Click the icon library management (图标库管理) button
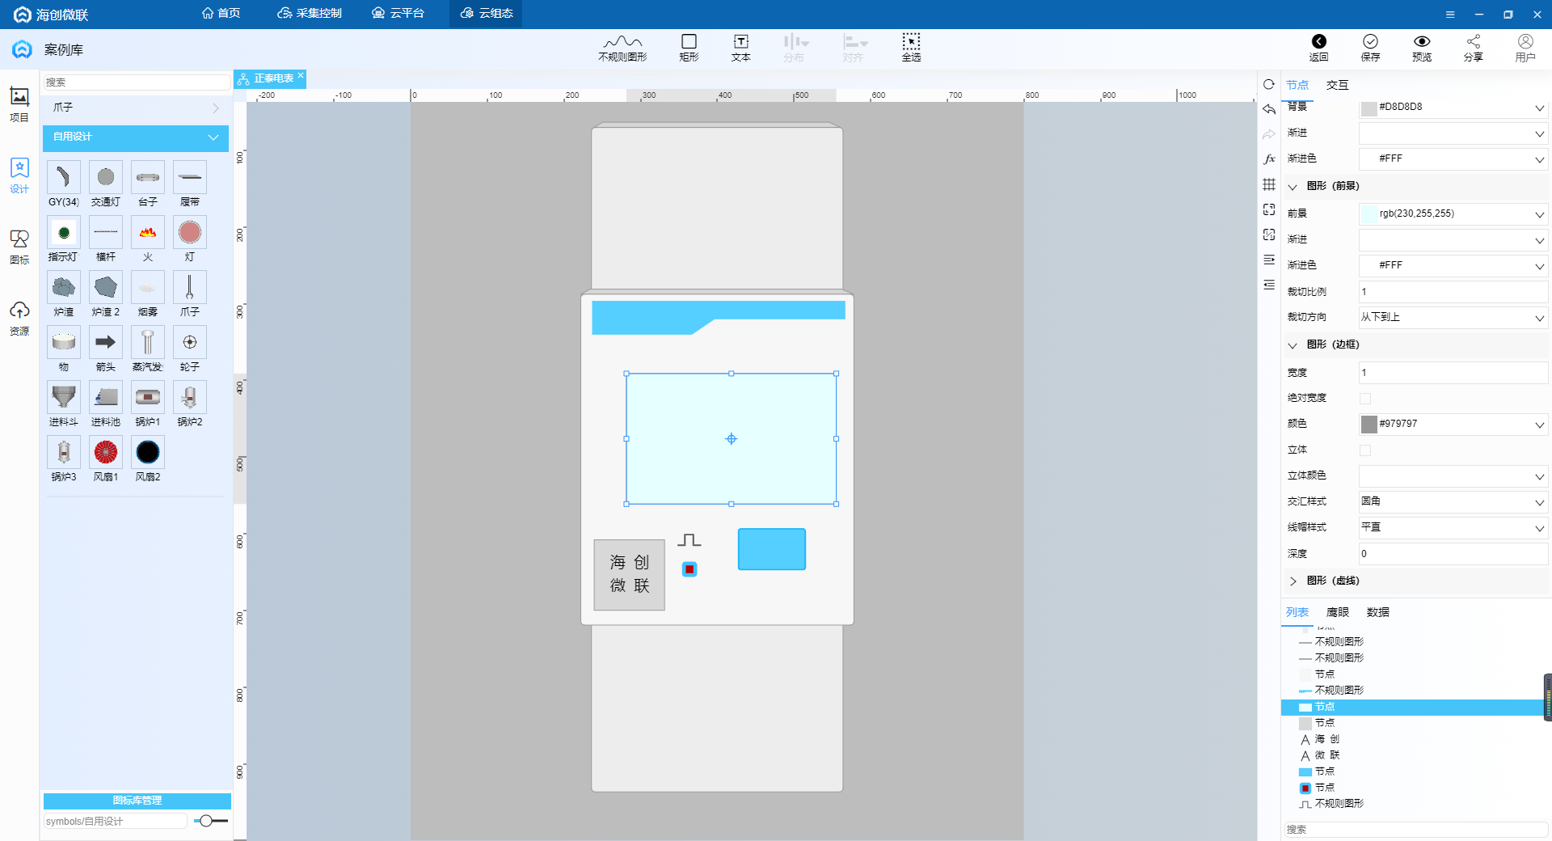Image resolution: width=1552 pixels, height=841 pixels. [137, 801]
